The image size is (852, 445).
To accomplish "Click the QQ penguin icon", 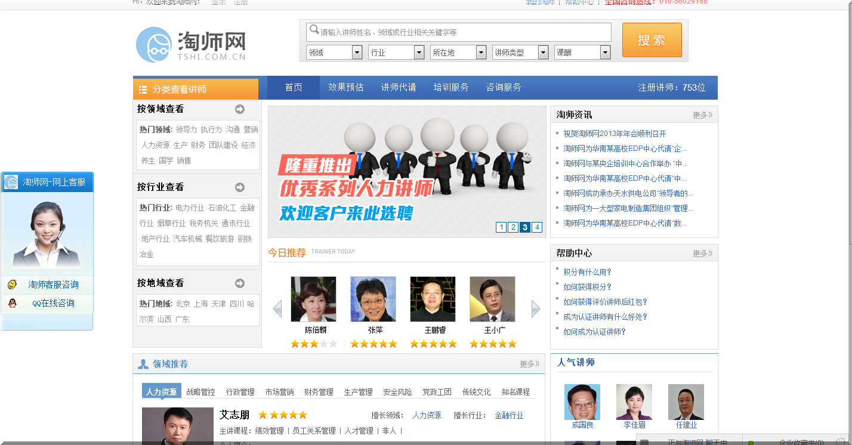I will click(x=12, y=303).
